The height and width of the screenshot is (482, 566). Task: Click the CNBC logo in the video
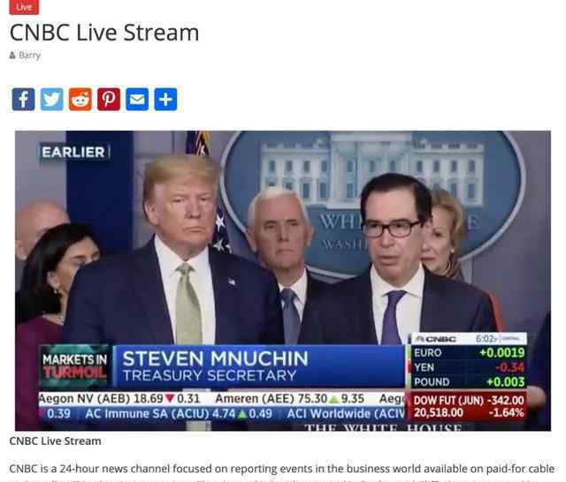(x=435, y=339)
